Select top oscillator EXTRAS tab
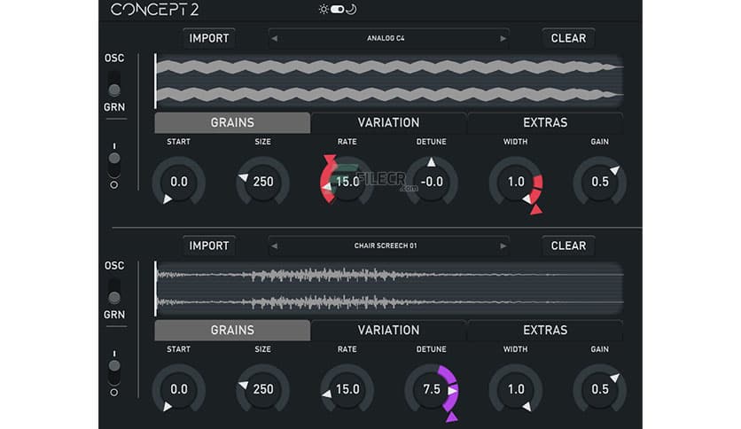The image size is (741, 429). click(545, 123)
